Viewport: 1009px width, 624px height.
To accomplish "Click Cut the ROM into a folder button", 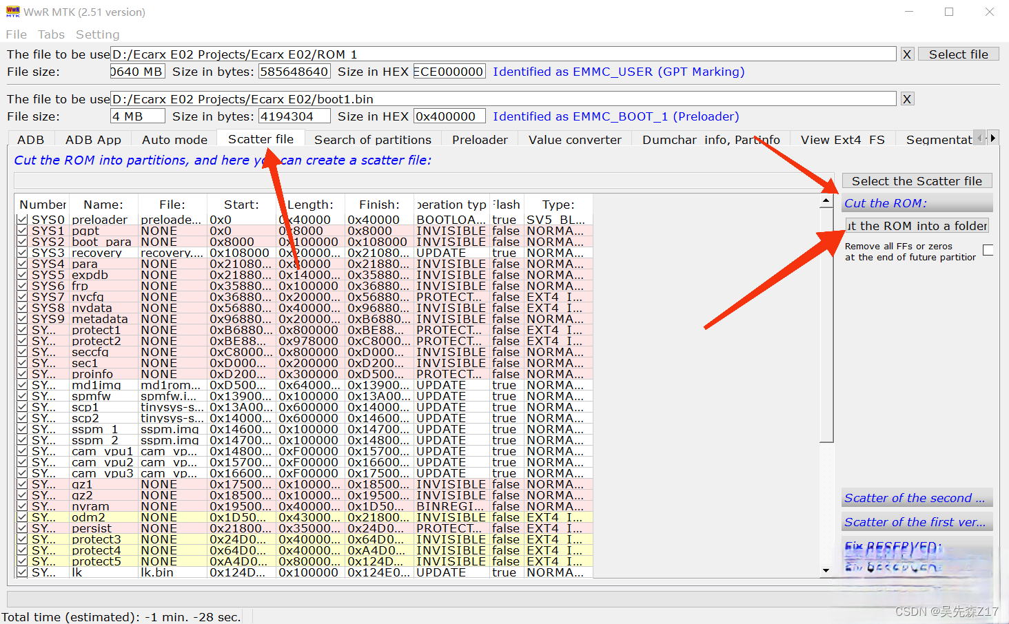I will point(917,226).
